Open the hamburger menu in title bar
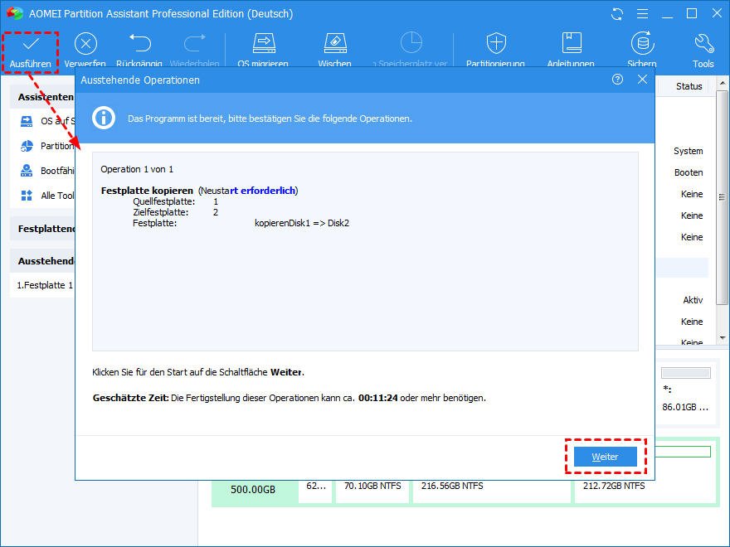The width and height of the screenshot is (730, 547). (x=642, y=14)
